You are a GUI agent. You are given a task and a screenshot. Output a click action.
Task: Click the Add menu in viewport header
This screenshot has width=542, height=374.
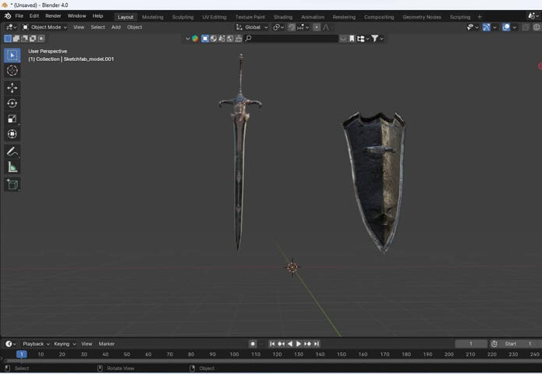pos(115,27)
